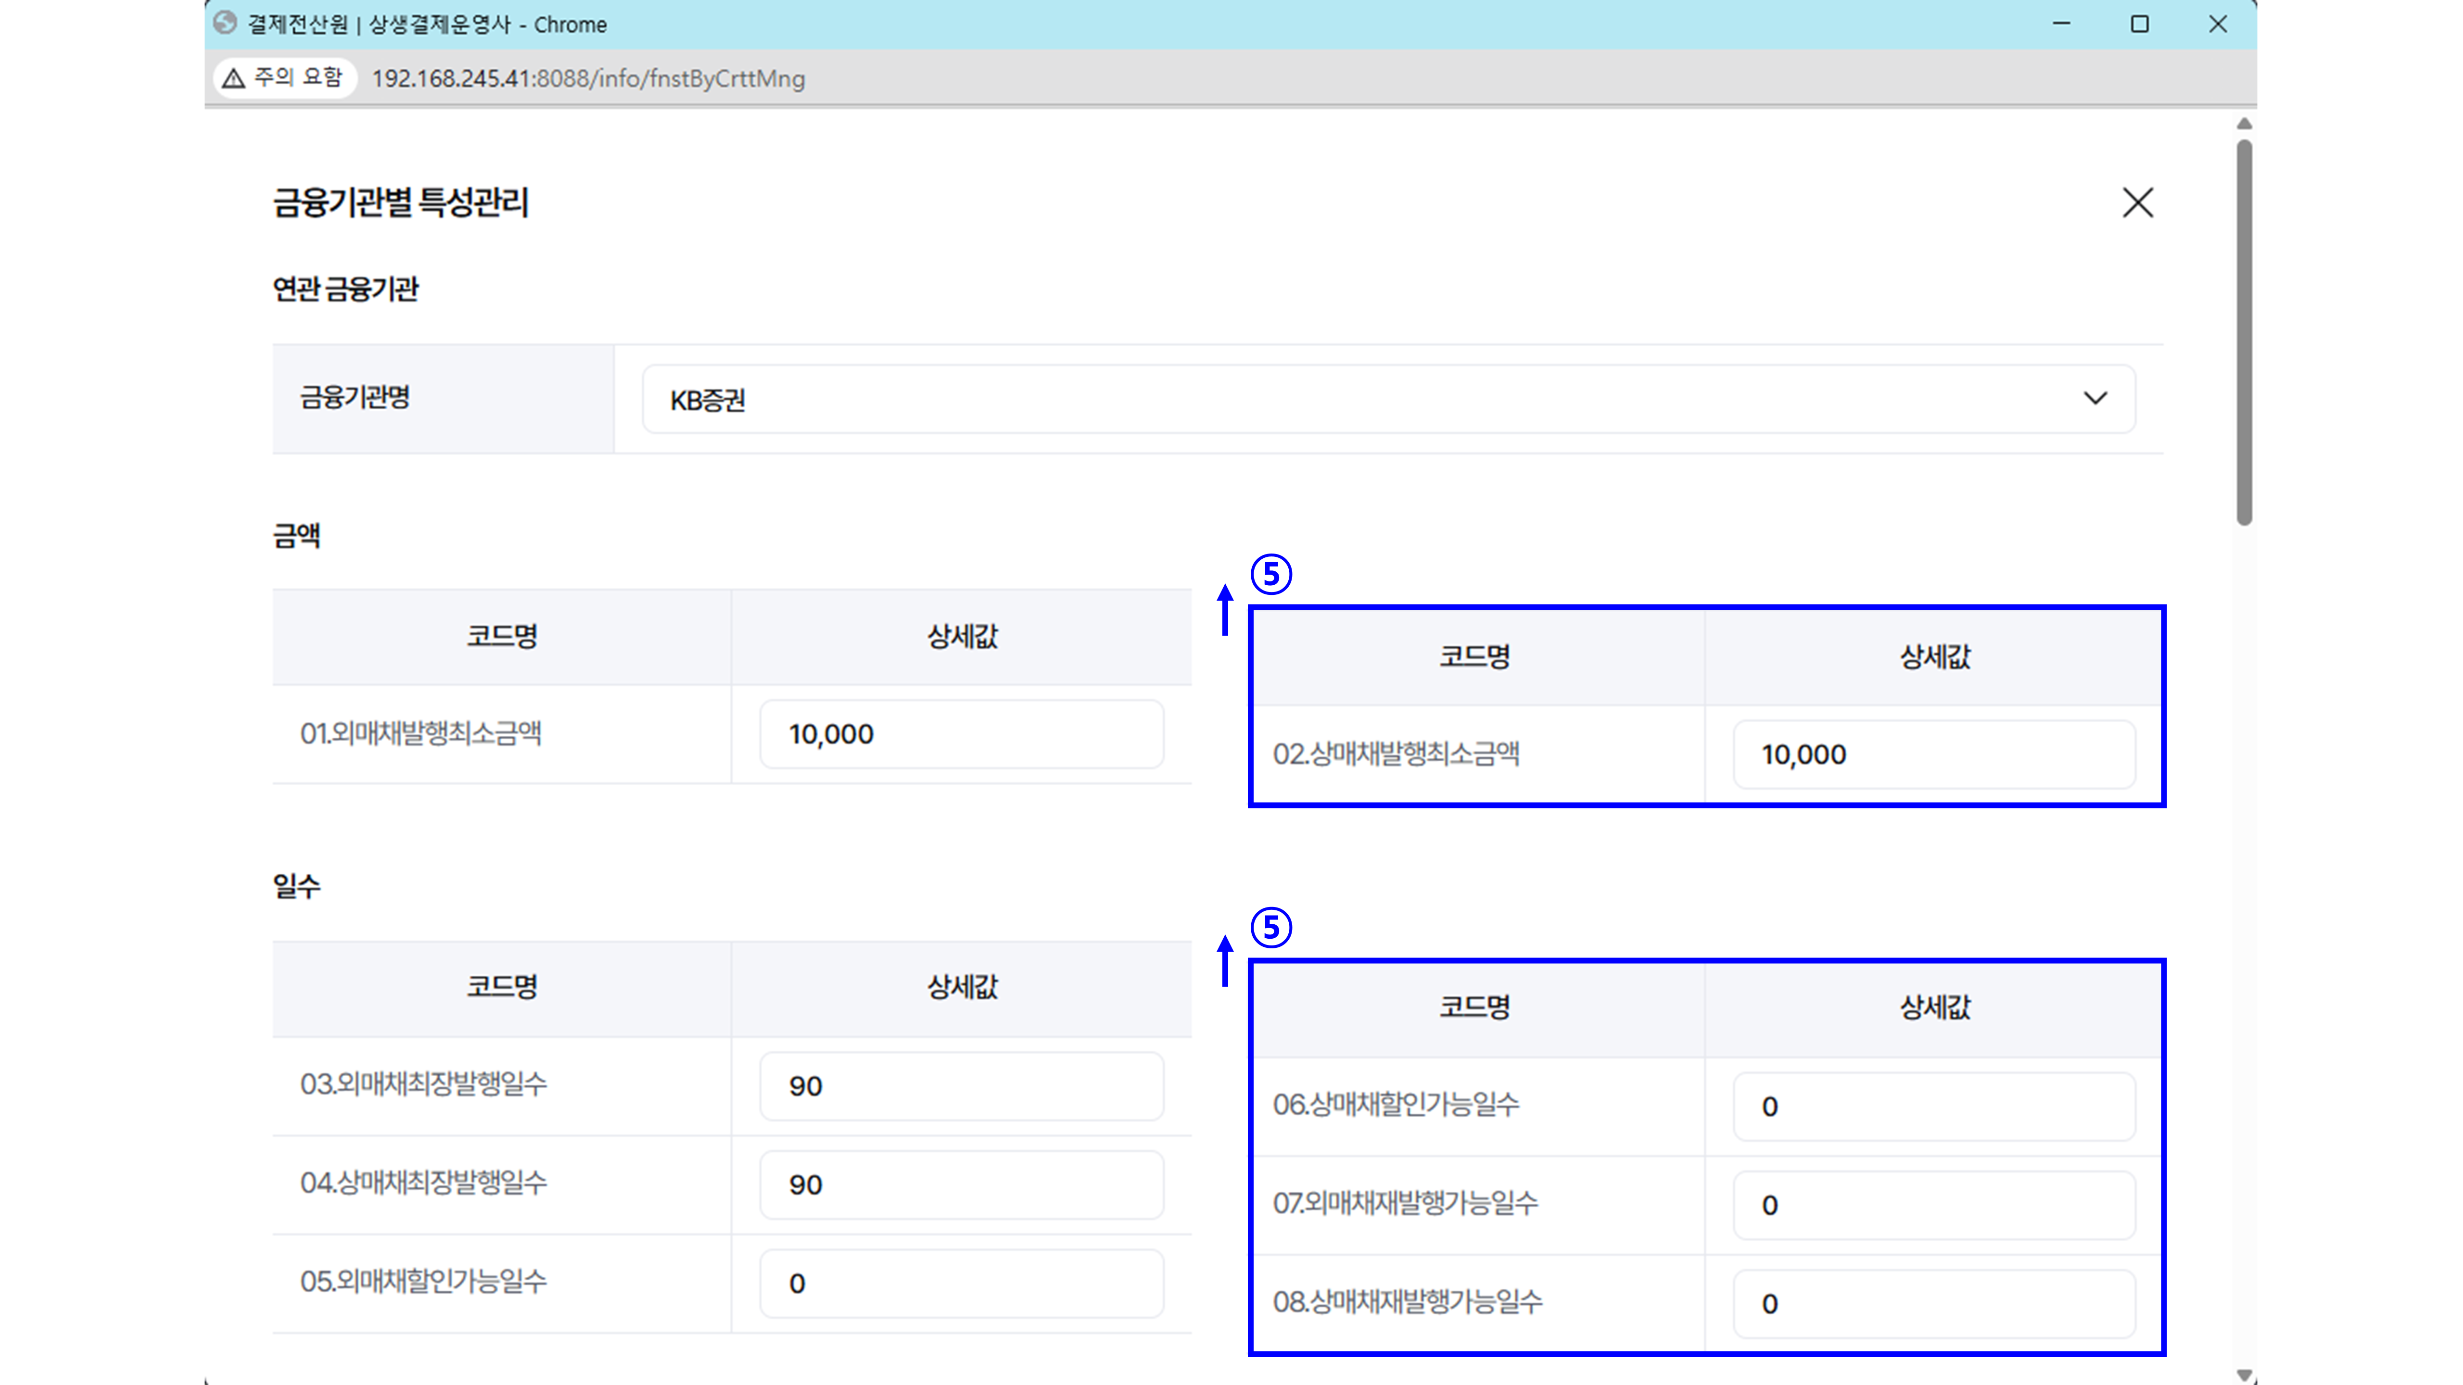Screen dimensions: 2463x1385
Task: Click the 일수 section heading
Action: click(x=296, y=886)
